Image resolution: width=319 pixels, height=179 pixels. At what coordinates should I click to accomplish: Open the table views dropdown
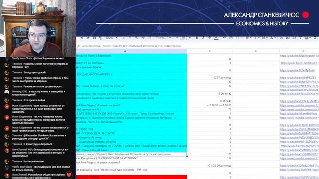(x=308, y=38)
